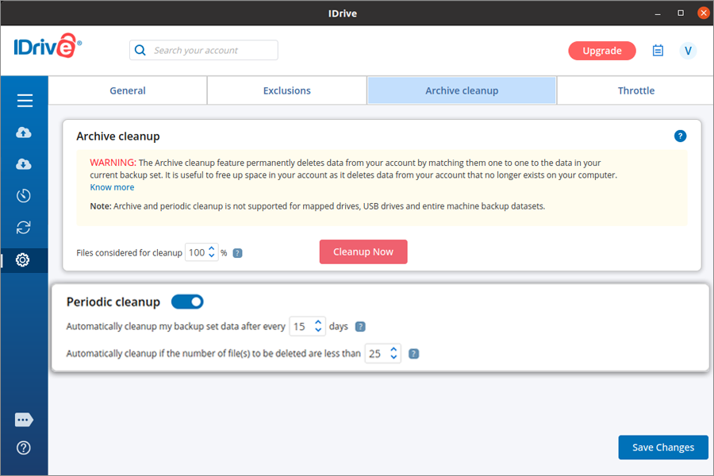Open the chat feedback icon

pos(24,420)
